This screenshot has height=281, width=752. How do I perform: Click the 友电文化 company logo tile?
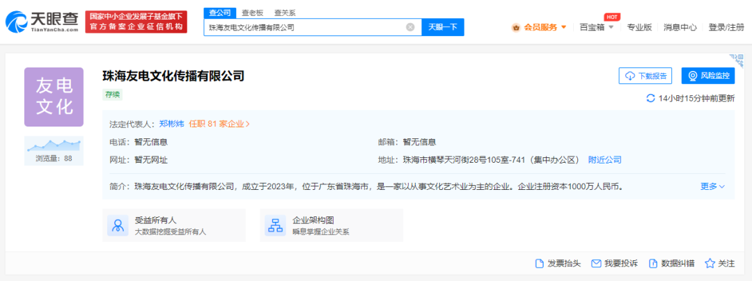[x=54, y=97]
